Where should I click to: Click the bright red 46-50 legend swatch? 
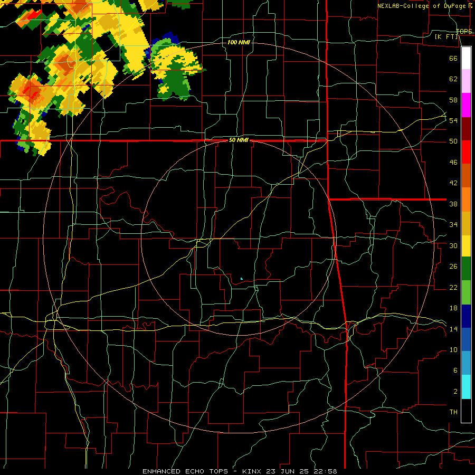466,152
